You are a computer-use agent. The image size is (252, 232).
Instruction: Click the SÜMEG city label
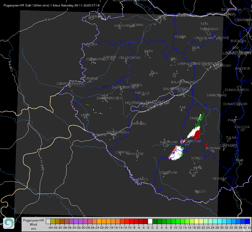click(136, 85)
